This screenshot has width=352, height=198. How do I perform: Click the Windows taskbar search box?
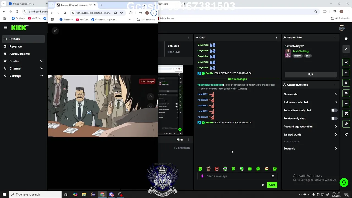point(35,194)
